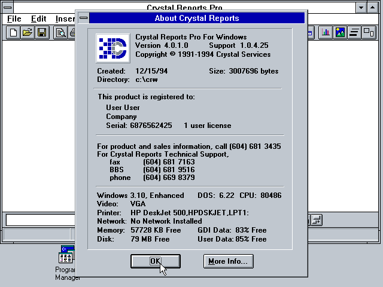Viewport: 383px width, 287px height.
Task: Insert a graph using the bar chart icon
Action: pyautogui.click(x=326, y=33)
